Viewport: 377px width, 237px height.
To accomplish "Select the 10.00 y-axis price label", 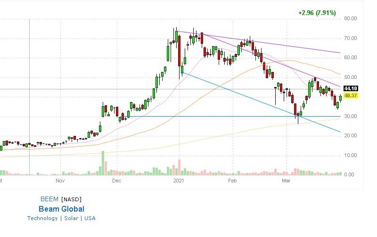I will 351,156.
